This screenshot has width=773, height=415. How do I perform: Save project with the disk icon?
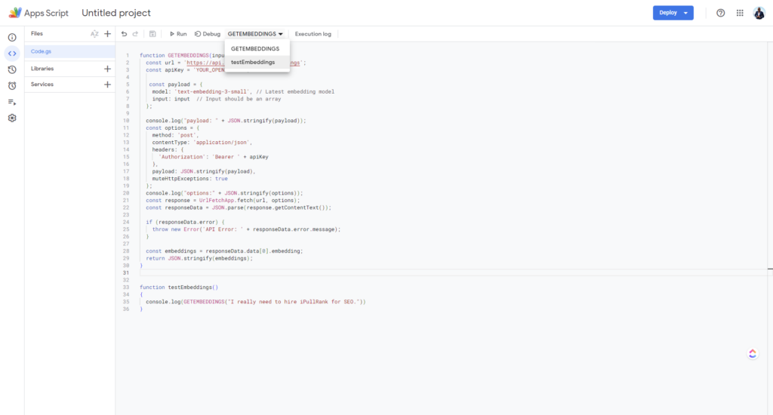[x=152, y=34]
